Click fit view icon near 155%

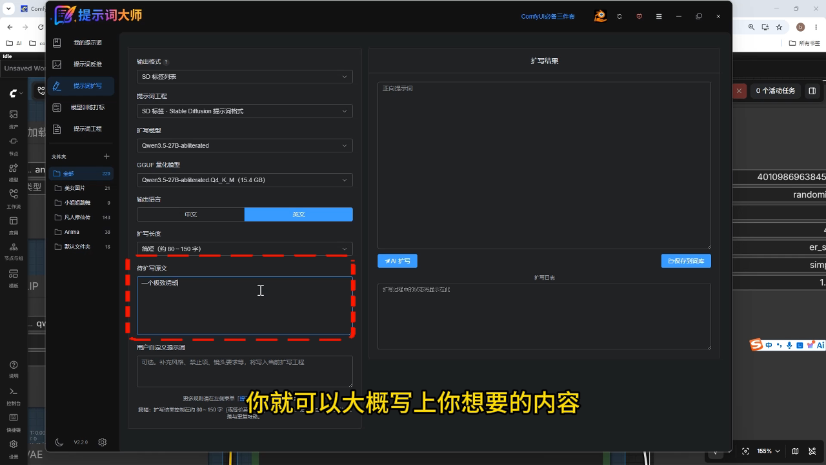pyautogui.click(x=745, y=451)
